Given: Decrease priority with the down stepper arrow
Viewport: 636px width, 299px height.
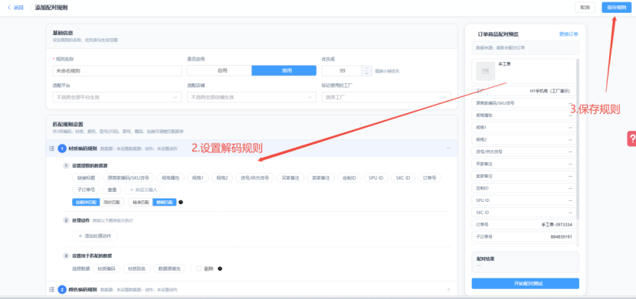Looking at the screenshot, I should 367,73.
